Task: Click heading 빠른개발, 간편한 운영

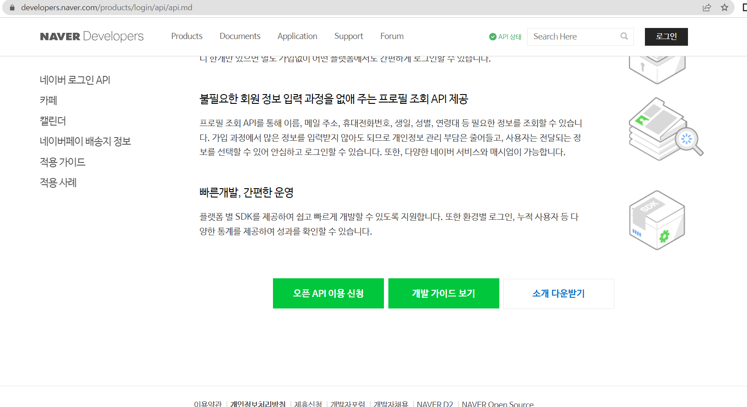Action: pyautogui.click(x=246, y=192)
